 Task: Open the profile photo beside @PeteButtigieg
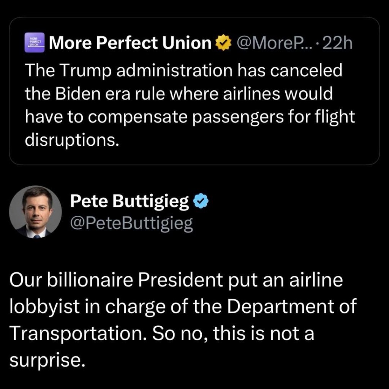pos(35,212)
